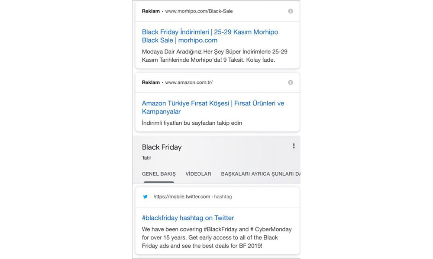This screenshot has width=433, height=259.
Task: Click the İndirimli fiyatları bu sayfadan text
Action: point(192,123)
